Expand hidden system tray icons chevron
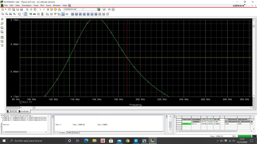 point(218,141)
